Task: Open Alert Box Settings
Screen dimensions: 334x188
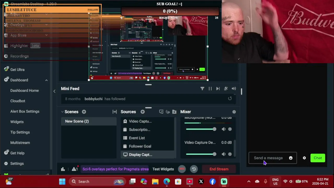Action: pos(25,111)
